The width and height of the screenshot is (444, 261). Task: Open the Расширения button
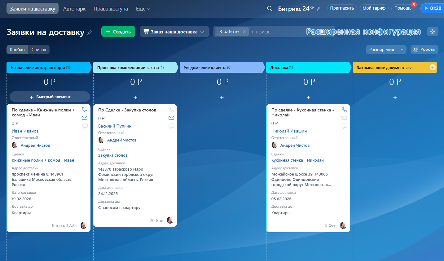[x=382, y=50]
